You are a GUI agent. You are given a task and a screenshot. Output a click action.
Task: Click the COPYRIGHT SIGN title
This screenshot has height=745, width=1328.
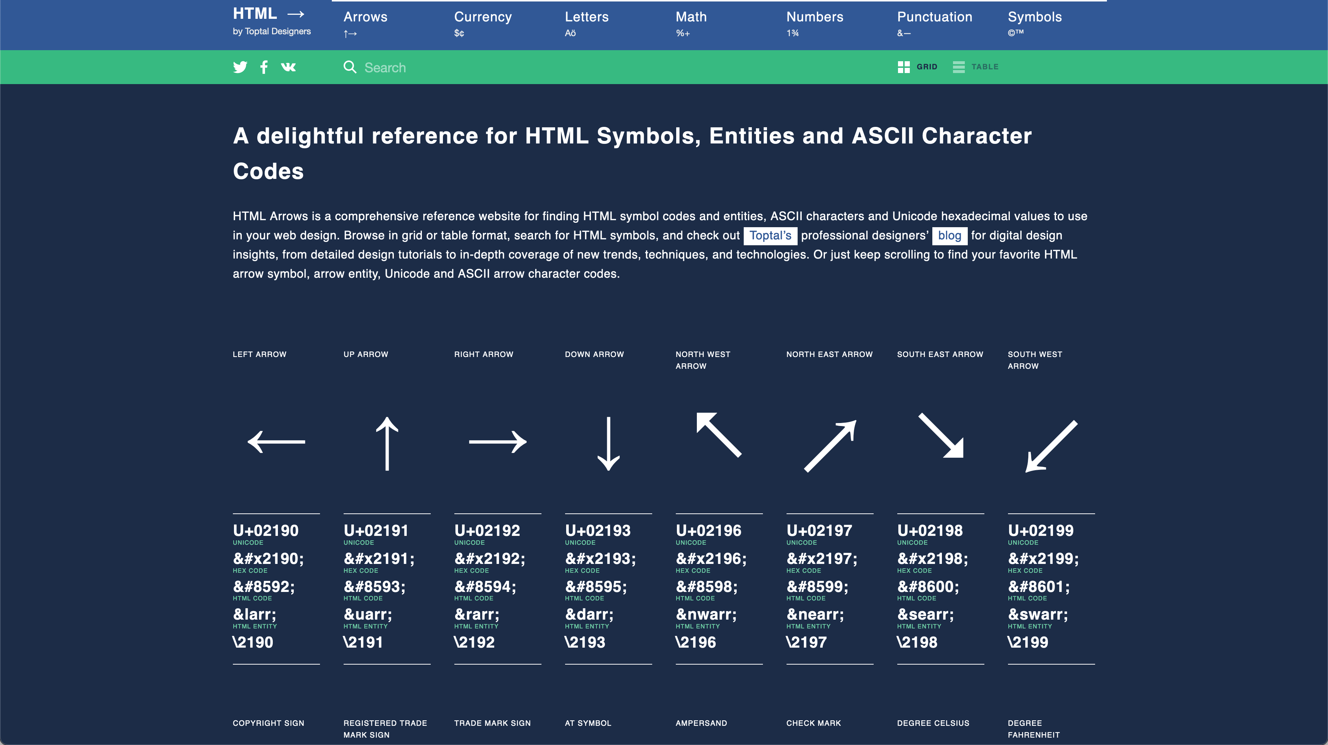(x=269, y=723)
